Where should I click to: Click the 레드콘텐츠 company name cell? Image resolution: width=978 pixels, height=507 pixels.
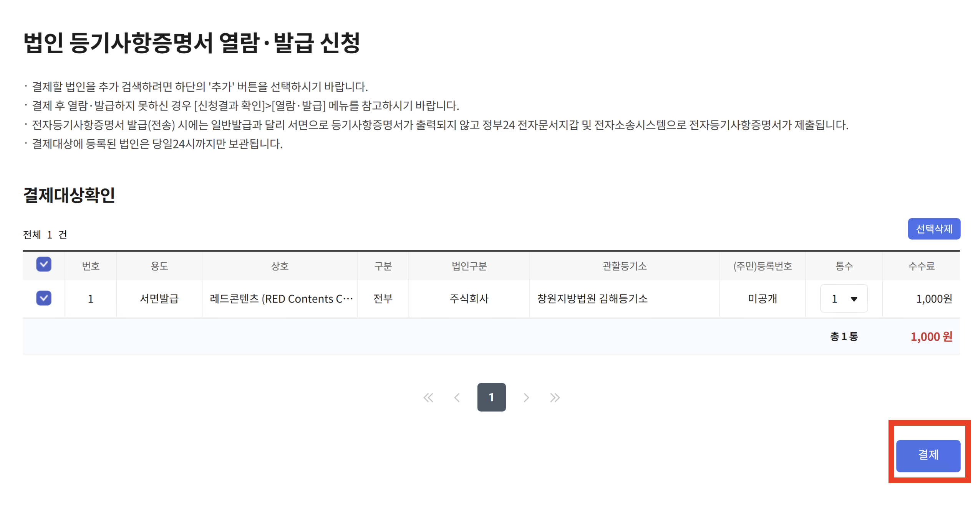[x=281, y=299]
